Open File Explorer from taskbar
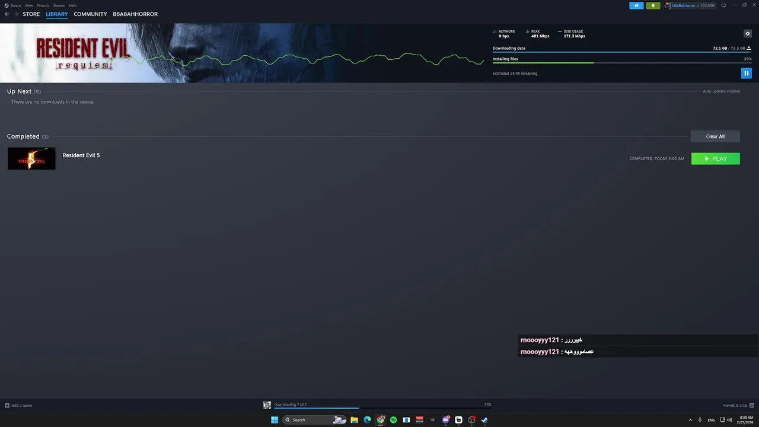759x427 pixels. point(354,420)
